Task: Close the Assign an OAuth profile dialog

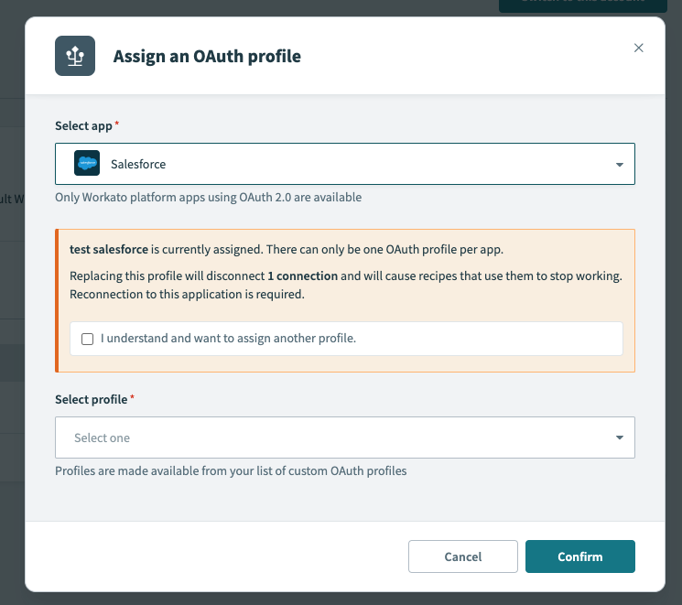Action: (639, 48)
